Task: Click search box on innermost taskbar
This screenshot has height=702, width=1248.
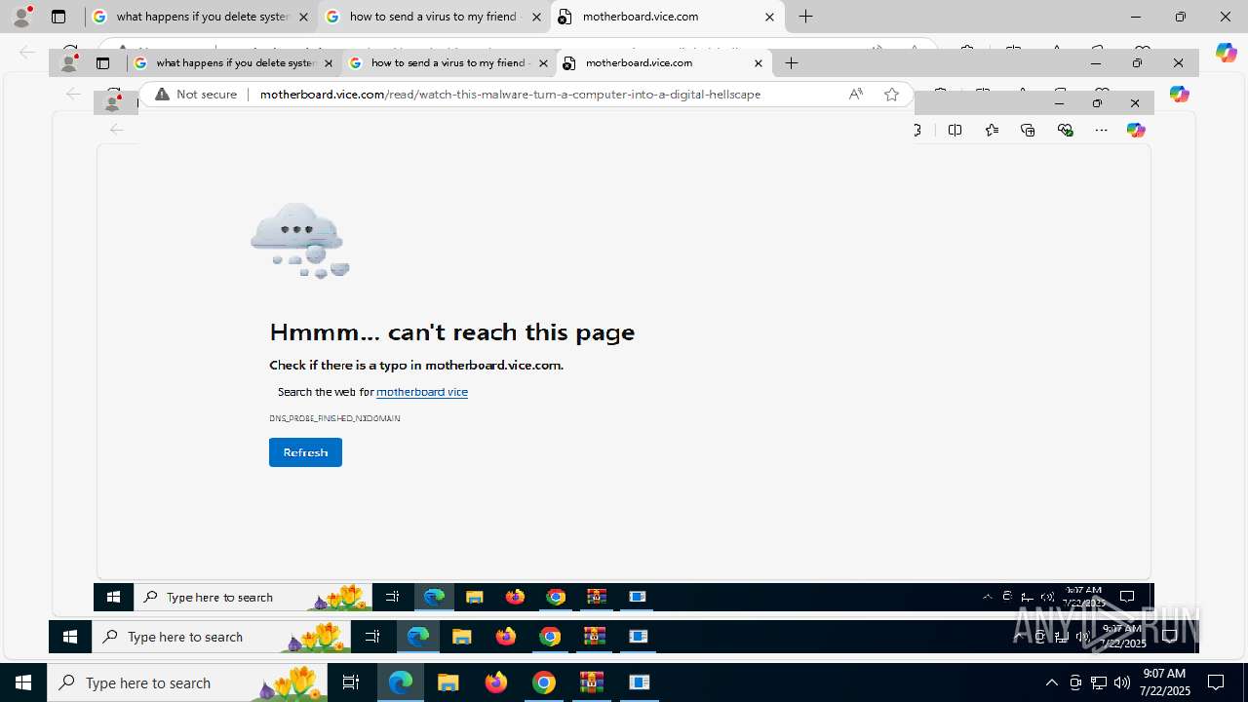Action: pyautogui.click(x=253, y=597)
